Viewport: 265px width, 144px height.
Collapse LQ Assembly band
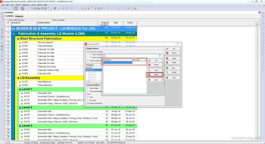pos(16,78)
